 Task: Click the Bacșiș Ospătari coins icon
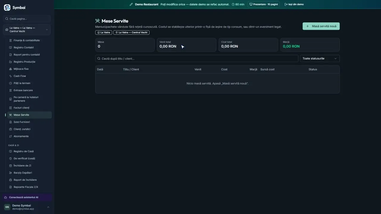pyautogui.click(x=10, y=173)
